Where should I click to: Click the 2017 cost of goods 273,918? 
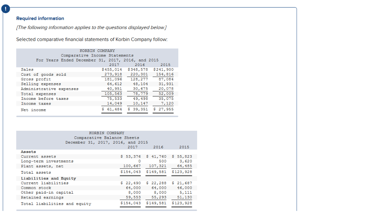pos(113,74)
